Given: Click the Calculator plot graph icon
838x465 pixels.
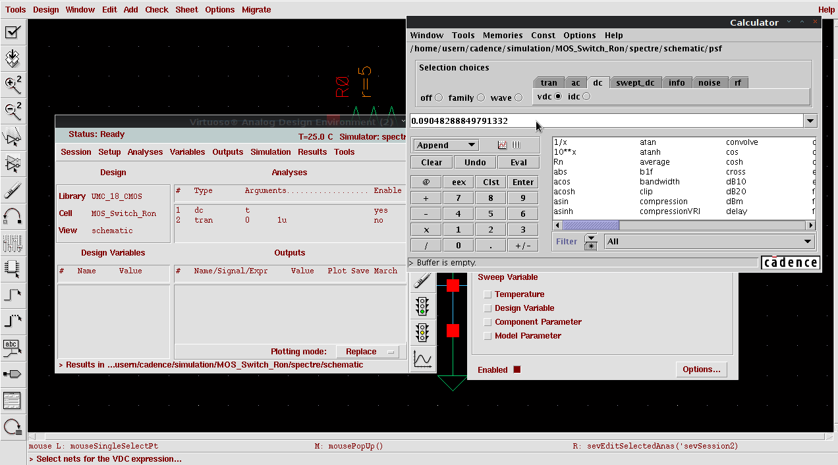Looking at the screenshot, I should [x=503, y=145].
